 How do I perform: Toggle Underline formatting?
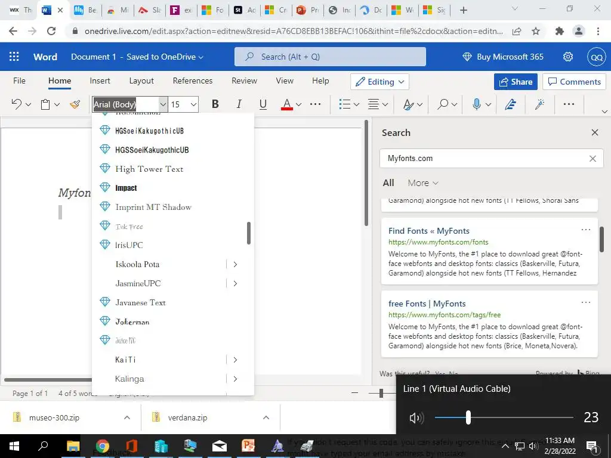click(x=263, y=104)
